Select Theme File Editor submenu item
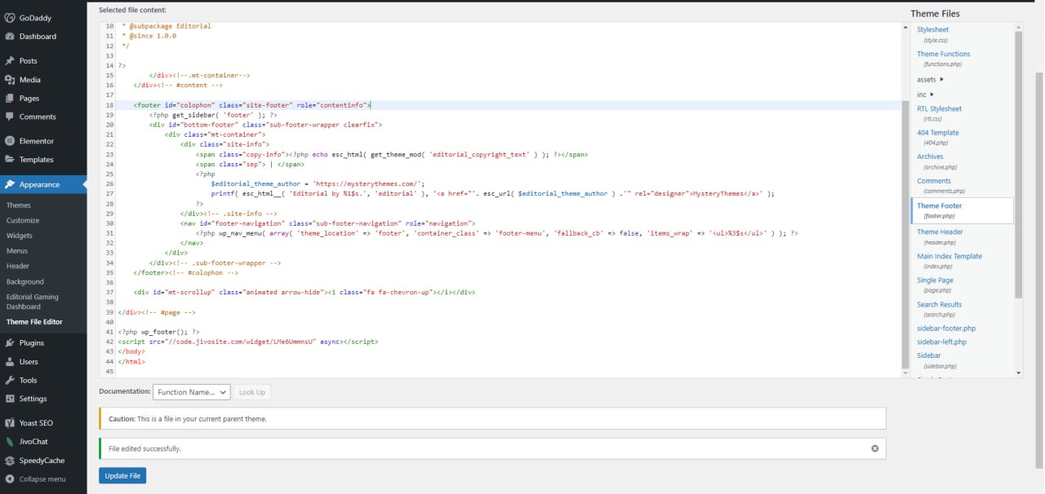Image resolution: width=1045 pixels, height=494 pixels. coord(34,322)
